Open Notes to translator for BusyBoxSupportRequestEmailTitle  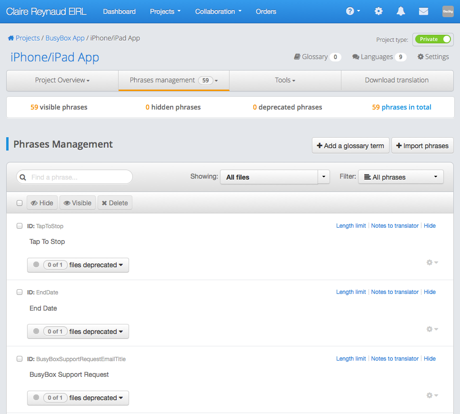[395, 359]
